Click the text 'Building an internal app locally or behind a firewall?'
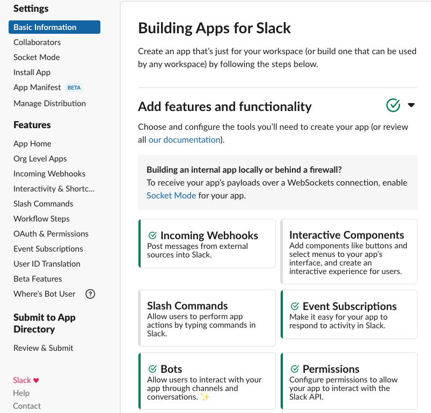Image resolution: width=431 pixels, height=413 pixels. click(244, 169)
